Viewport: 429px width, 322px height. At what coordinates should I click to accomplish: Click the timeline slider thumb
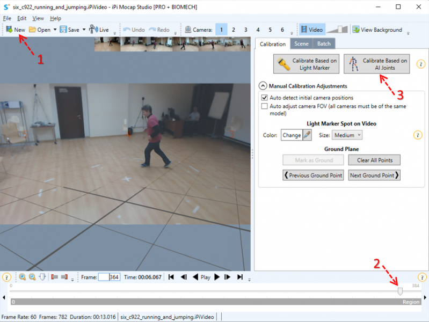coord(400,291)
